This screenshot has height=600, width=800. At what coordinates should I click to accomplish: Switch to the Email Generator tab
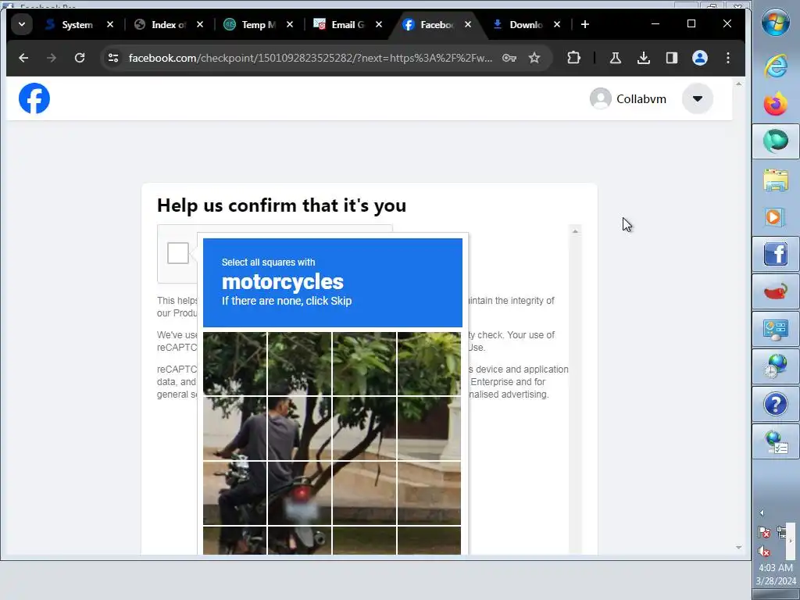(348, 24)
